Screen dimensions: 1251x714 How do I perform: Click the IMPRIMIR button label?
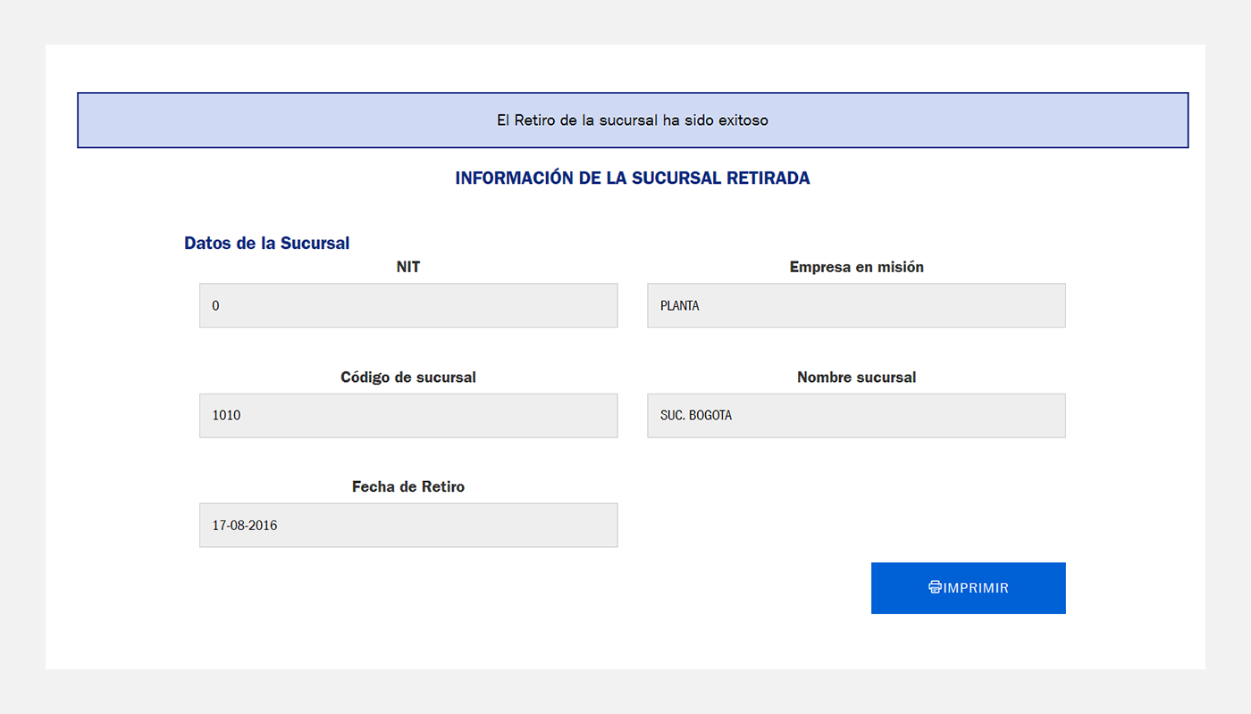[x=976, y=588]
